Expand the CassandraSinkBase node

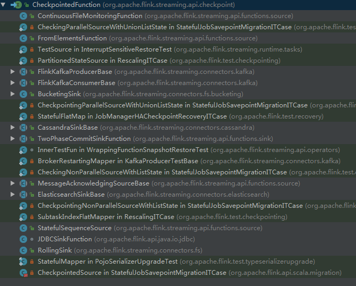coord(13,128)
